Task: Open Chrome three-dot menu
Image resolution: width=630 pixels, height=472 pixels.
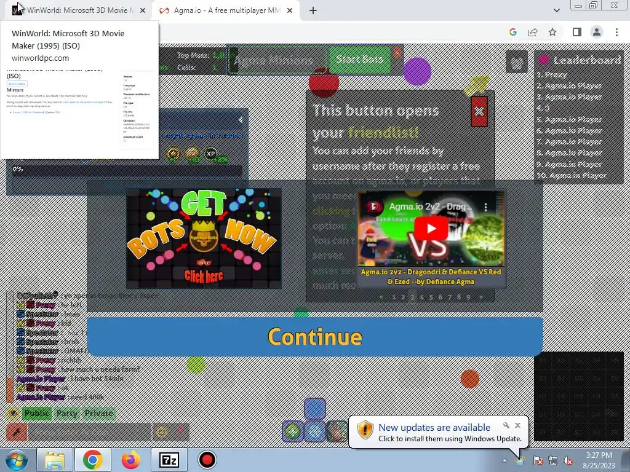Action: point(616,32)
